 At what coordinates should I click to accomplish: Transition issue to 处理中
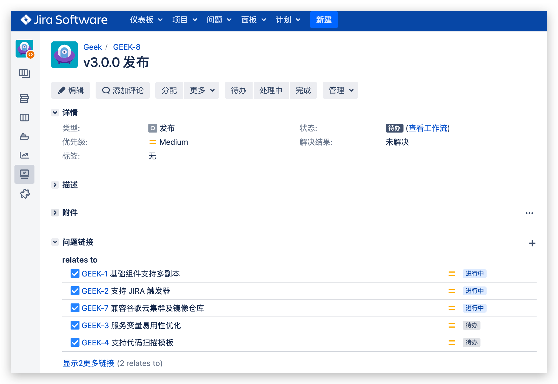pyautogui.click(x=271, y=90)
